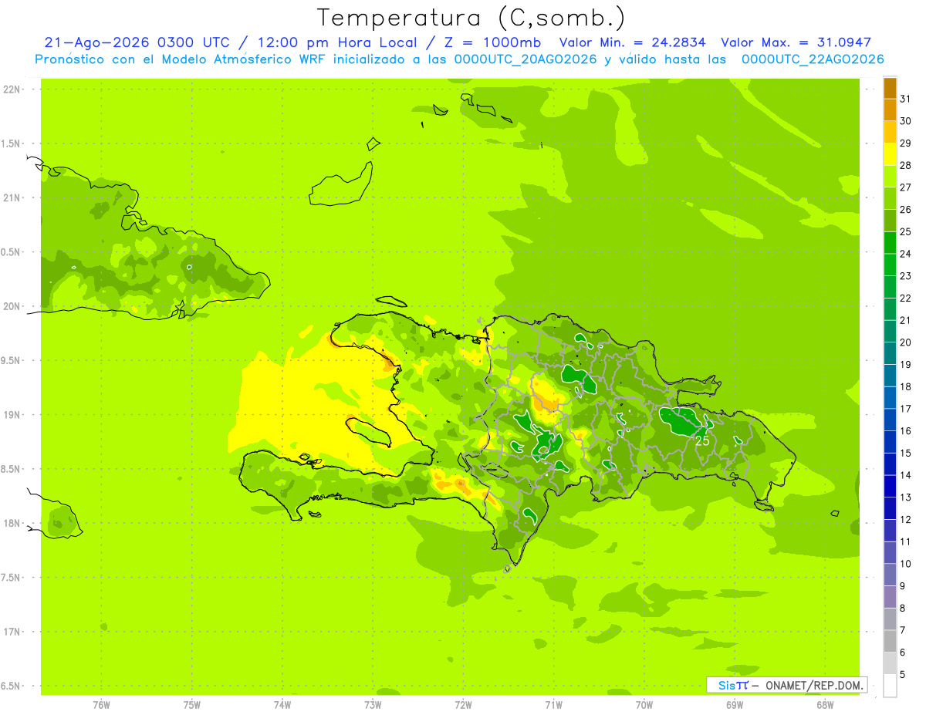Click the "0000UTC_22AGO2026" valid-until time

(813, 59)
